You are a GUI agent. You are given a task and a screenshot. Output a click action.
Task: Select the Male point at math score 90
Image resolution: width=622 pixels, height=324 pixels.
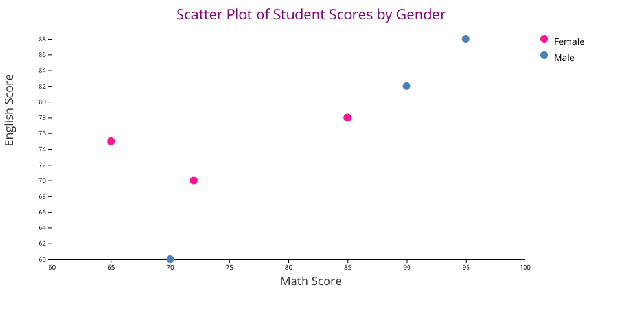coord(406,86)
